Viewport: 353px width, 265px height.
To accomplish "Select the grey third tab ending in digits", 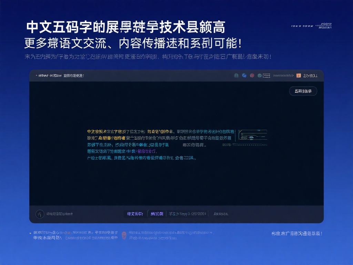I will click(187, 214).
